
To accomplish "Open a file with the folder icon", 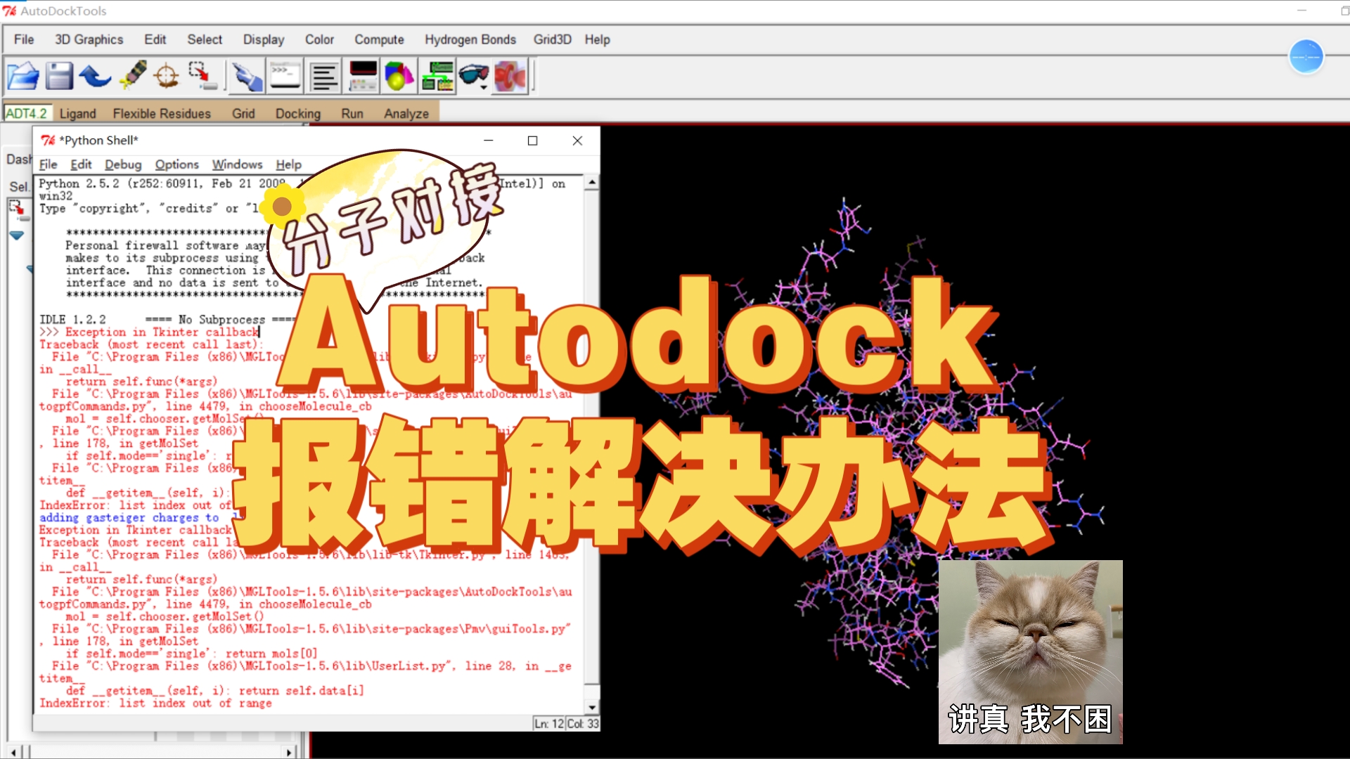I will 22,76.
